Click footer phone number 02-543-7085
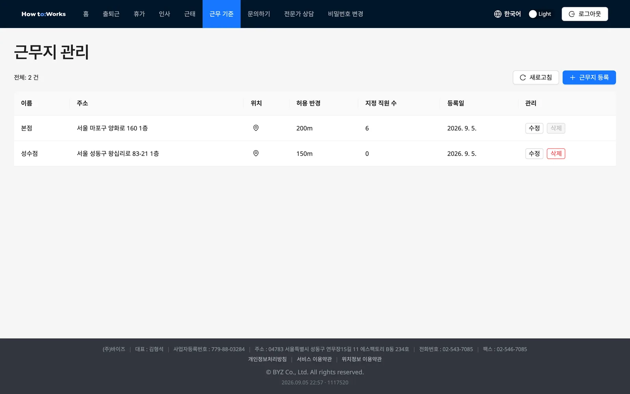Screen dimensions: 630x394 [458, 349]
